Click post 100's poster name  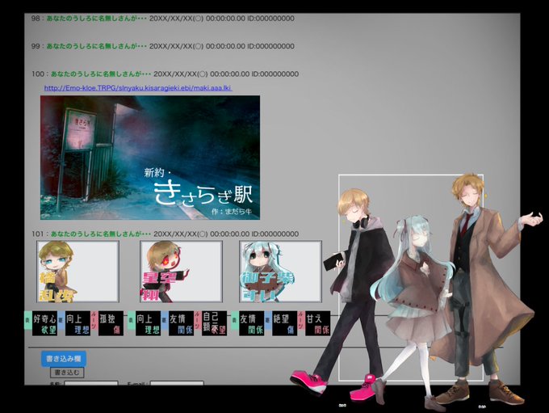tap(101, 74)
